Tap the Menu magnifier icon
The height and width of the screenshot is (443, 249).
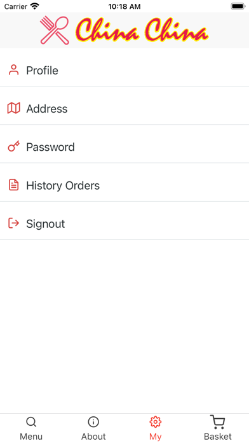point(31,422)
